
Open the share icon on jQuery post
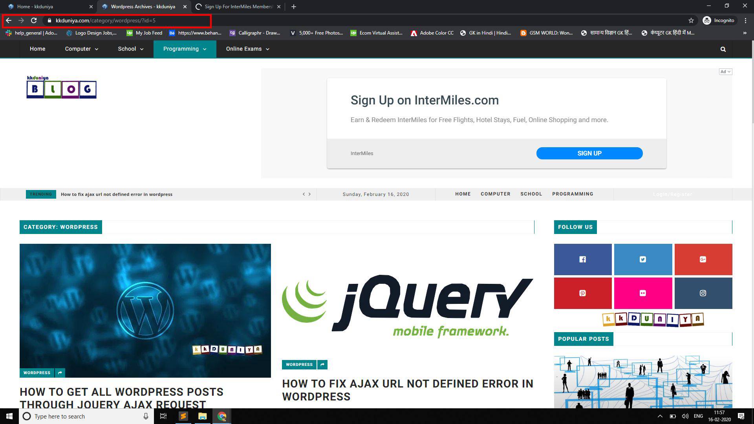pos(322,364)
